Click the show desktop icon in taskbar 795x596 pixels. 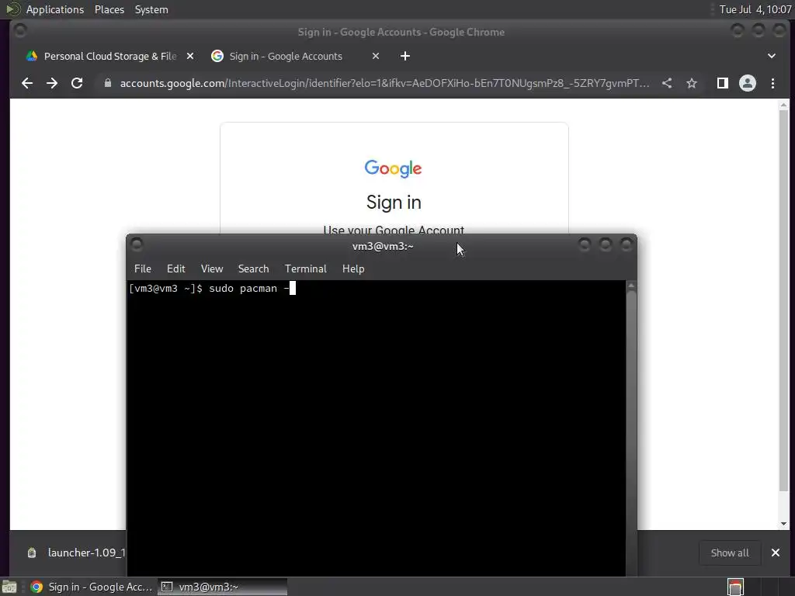(x=9, y=587)
